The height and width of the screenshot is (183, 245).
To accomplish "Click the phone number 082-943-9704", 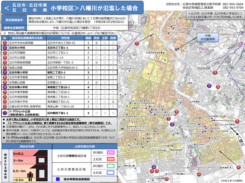I will 233,8.
